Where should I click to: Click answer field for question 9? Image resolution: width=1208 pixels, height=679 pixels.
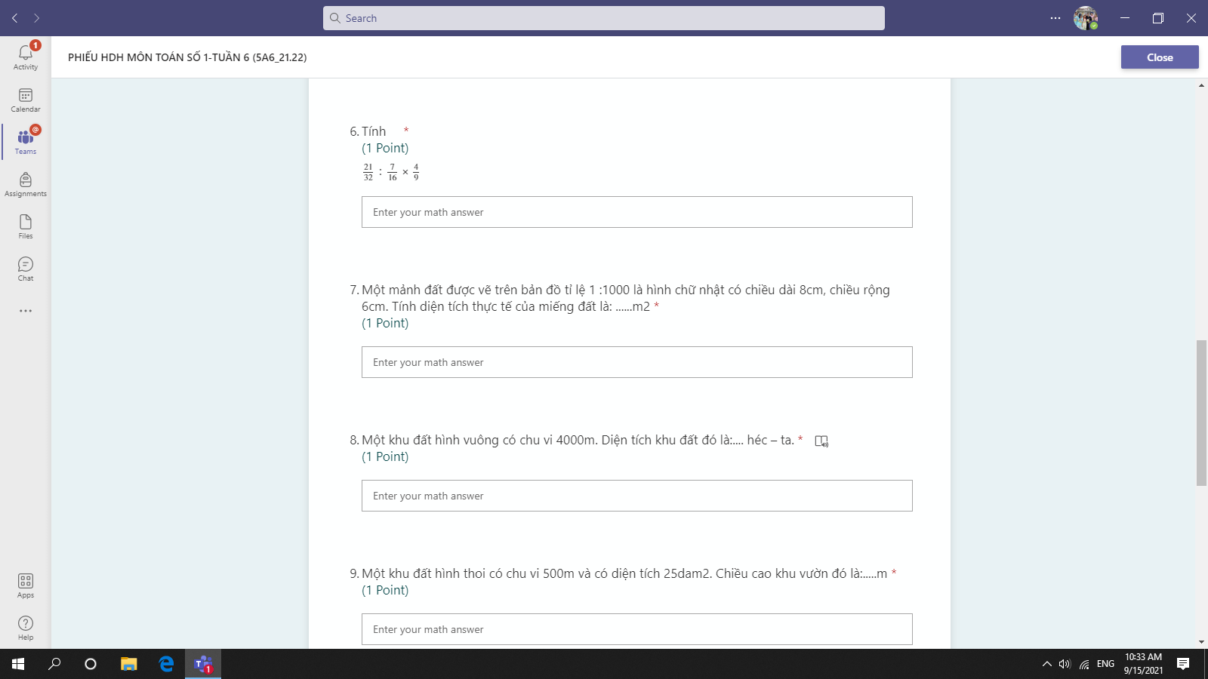[x=637, y=629]
